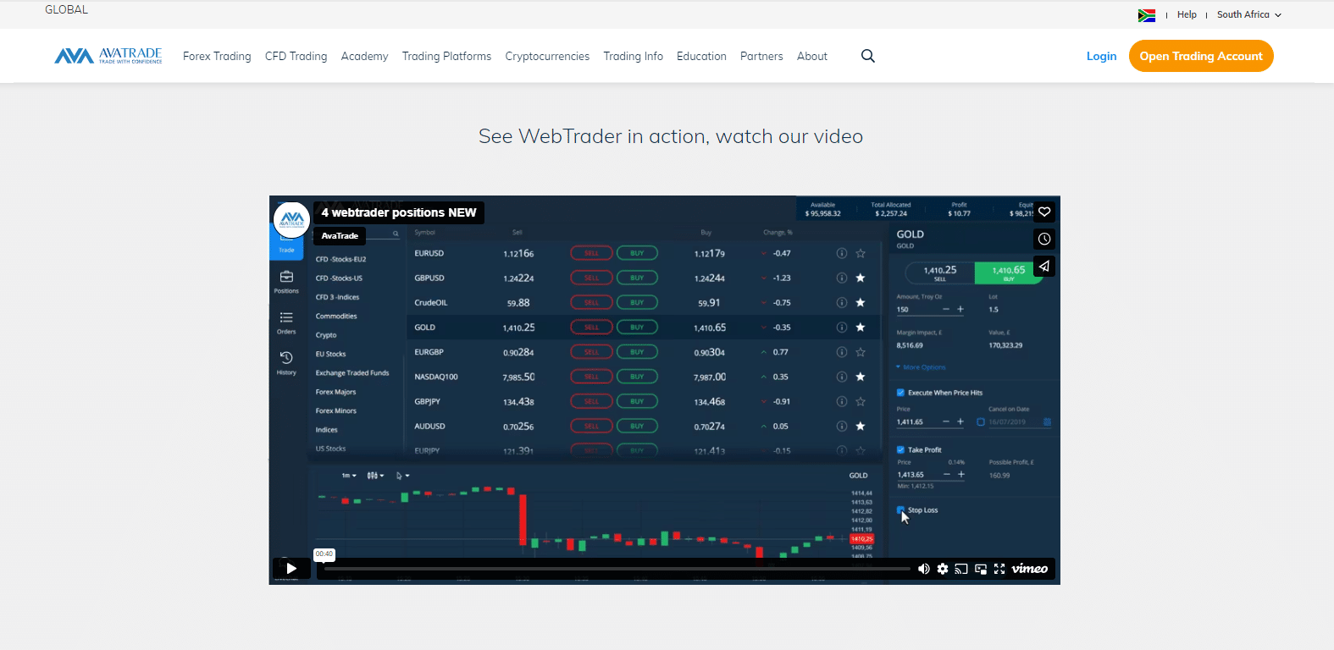Click the South Africa flag icon
The height and width of the screenshot is (650, 1334).
(1147, 15)
